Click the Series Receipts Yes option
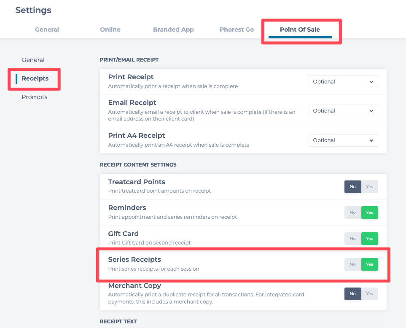Screen dimensions: 406x328 370,264
